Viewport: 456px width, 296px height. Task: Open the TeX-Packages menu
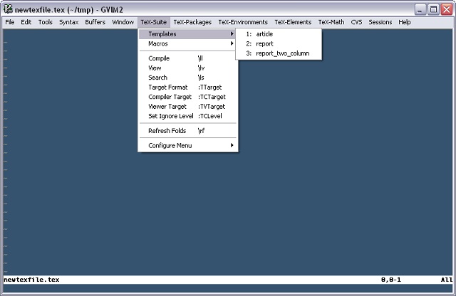192,22
